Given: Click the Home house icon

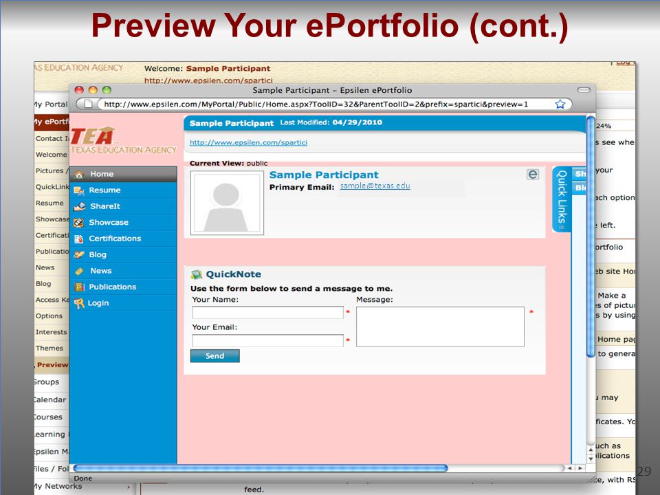Looking at the screenshot, I should [80, 174].
